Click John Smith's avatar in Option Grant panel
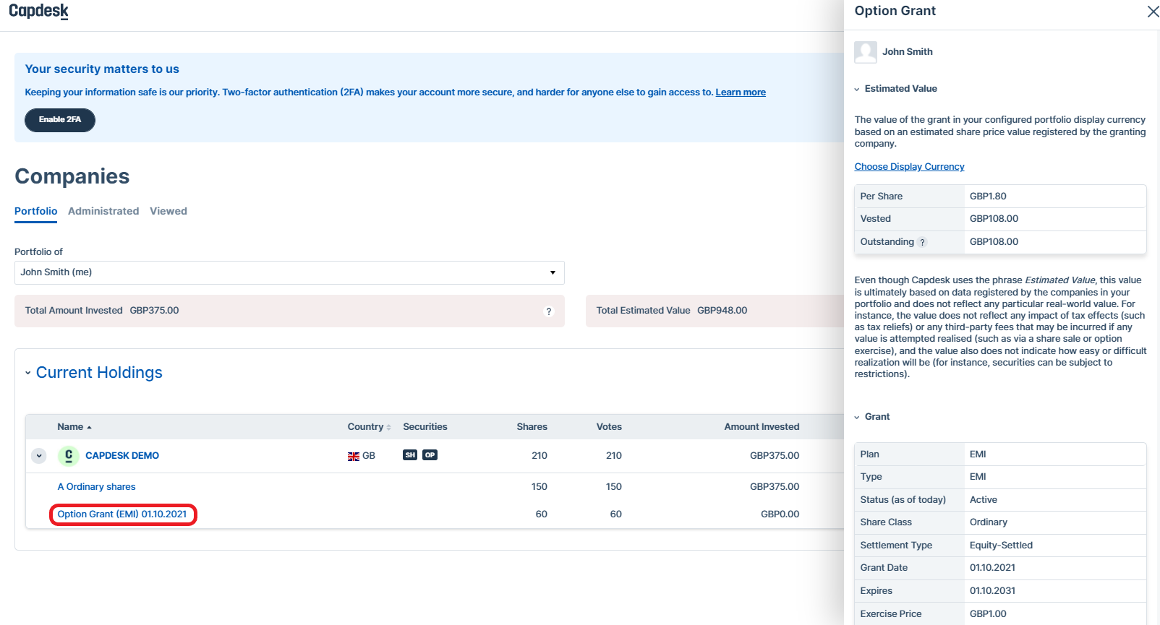1160x625 pixels. (x=866, y=52)
